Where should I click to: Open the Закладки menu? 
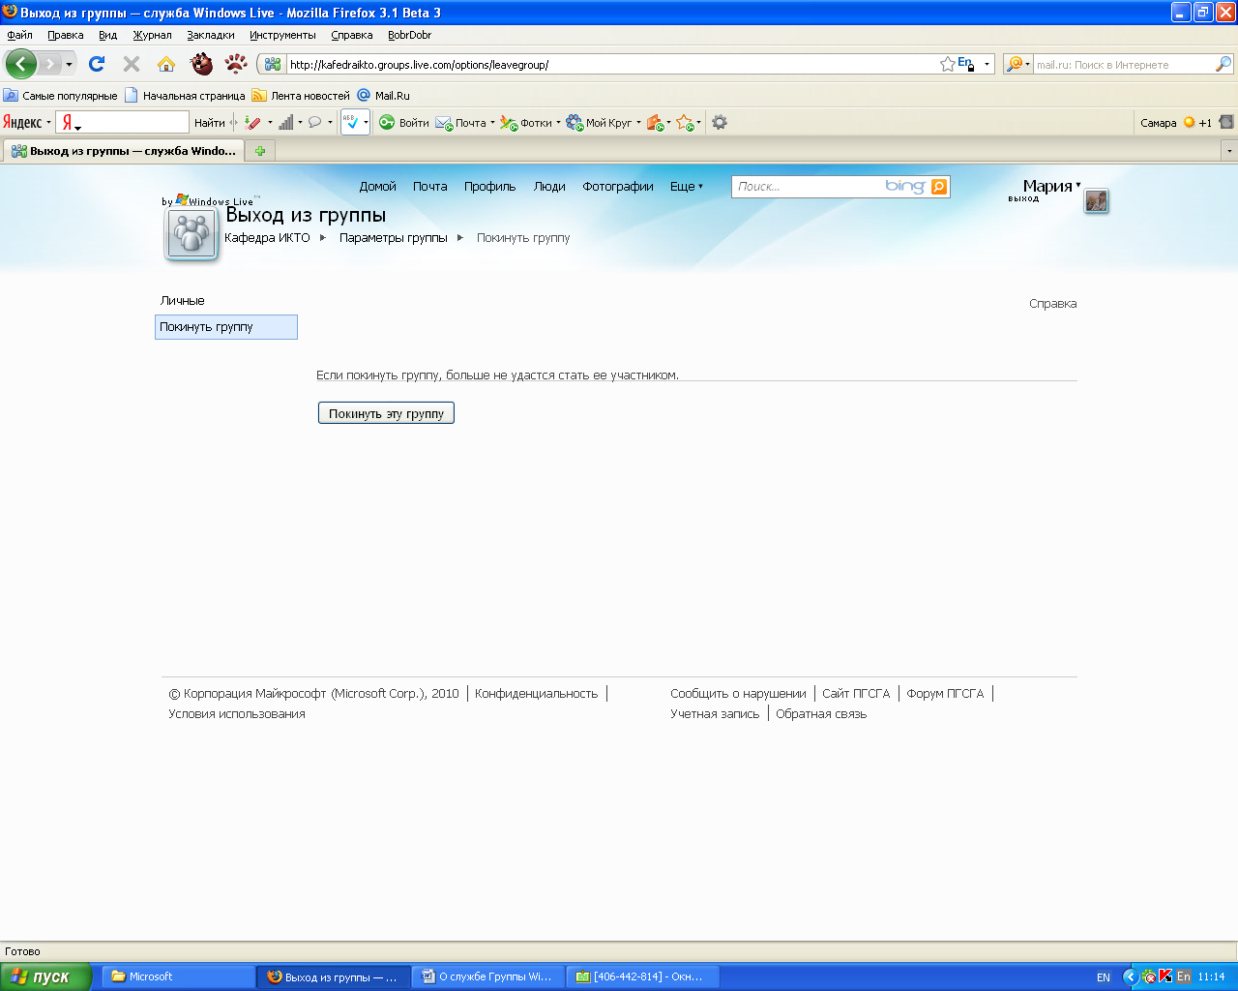pyautogui.click(x=211, y=35)
